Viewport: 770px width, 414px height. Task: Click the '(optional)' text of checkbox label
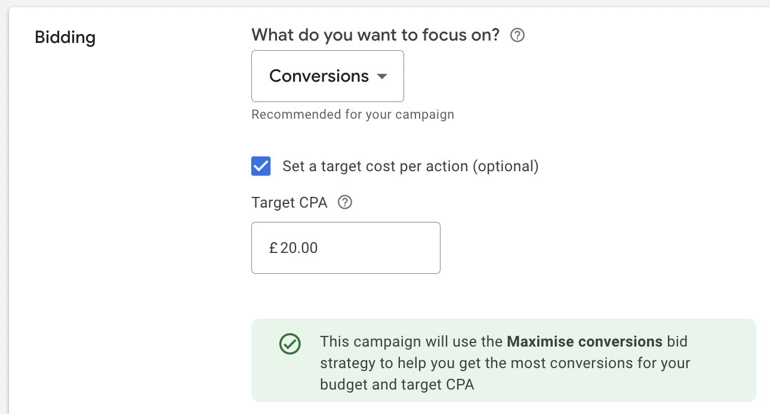click(x=505, y=166)
